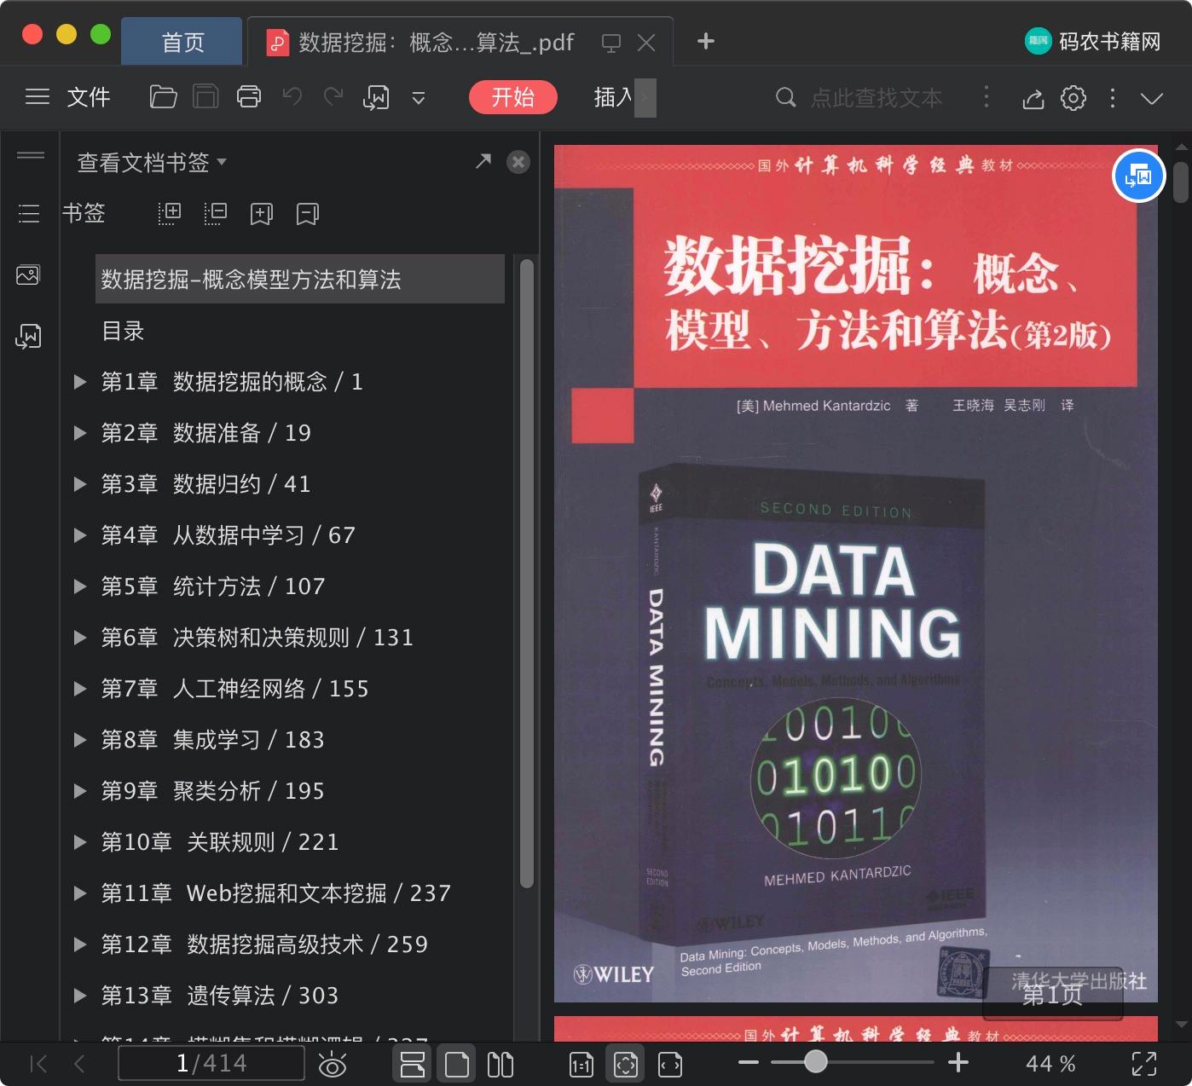This screenshot has height=1086, width=1192.
Task: Click the 码农书籍网 account label
Action: (x=1109, y=41)
